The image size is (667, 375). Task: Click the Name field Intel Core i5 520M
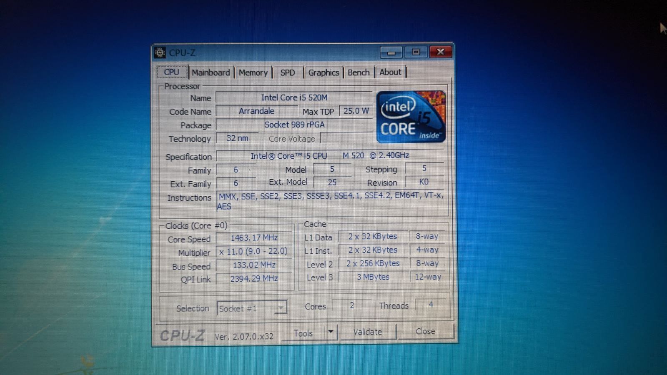click(294, 97)
